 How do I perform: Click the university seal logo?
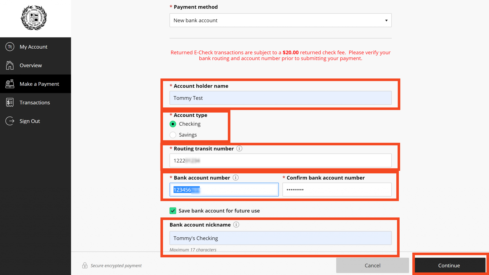pos(34,18)
